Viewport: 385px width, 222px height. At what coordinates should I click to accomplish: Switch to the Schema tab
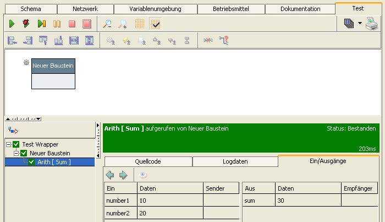31,9
